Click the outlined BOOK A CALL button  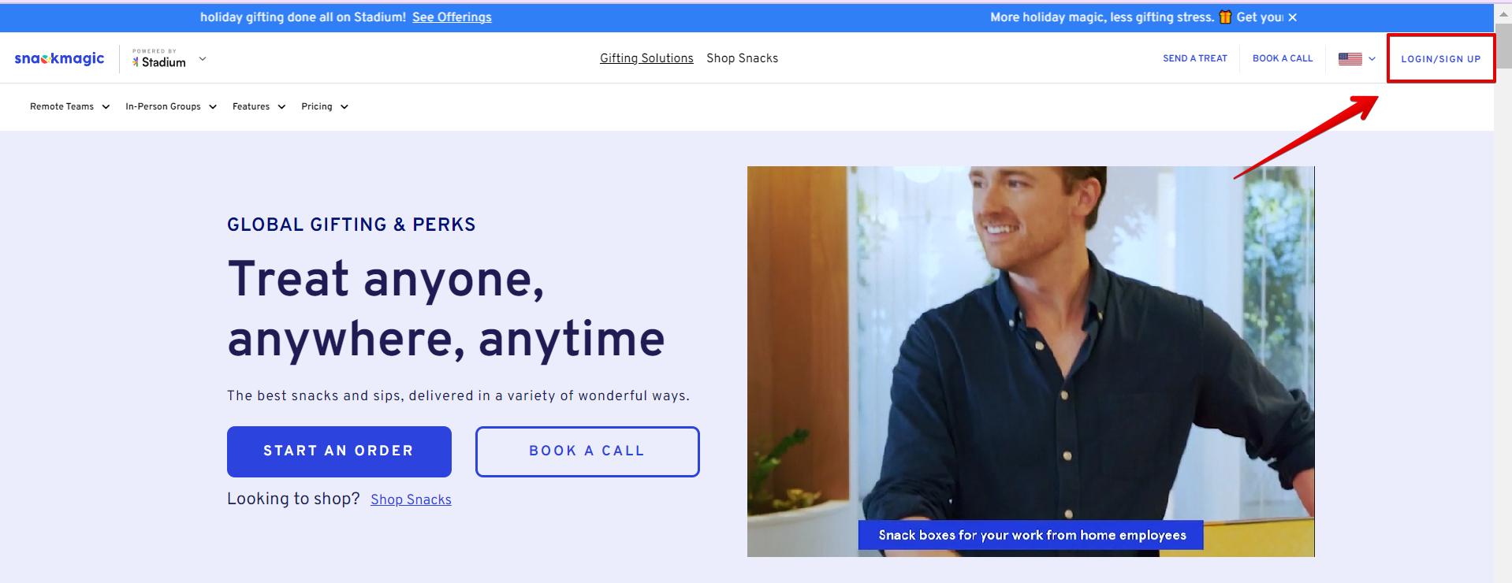[x=587, y=451]
